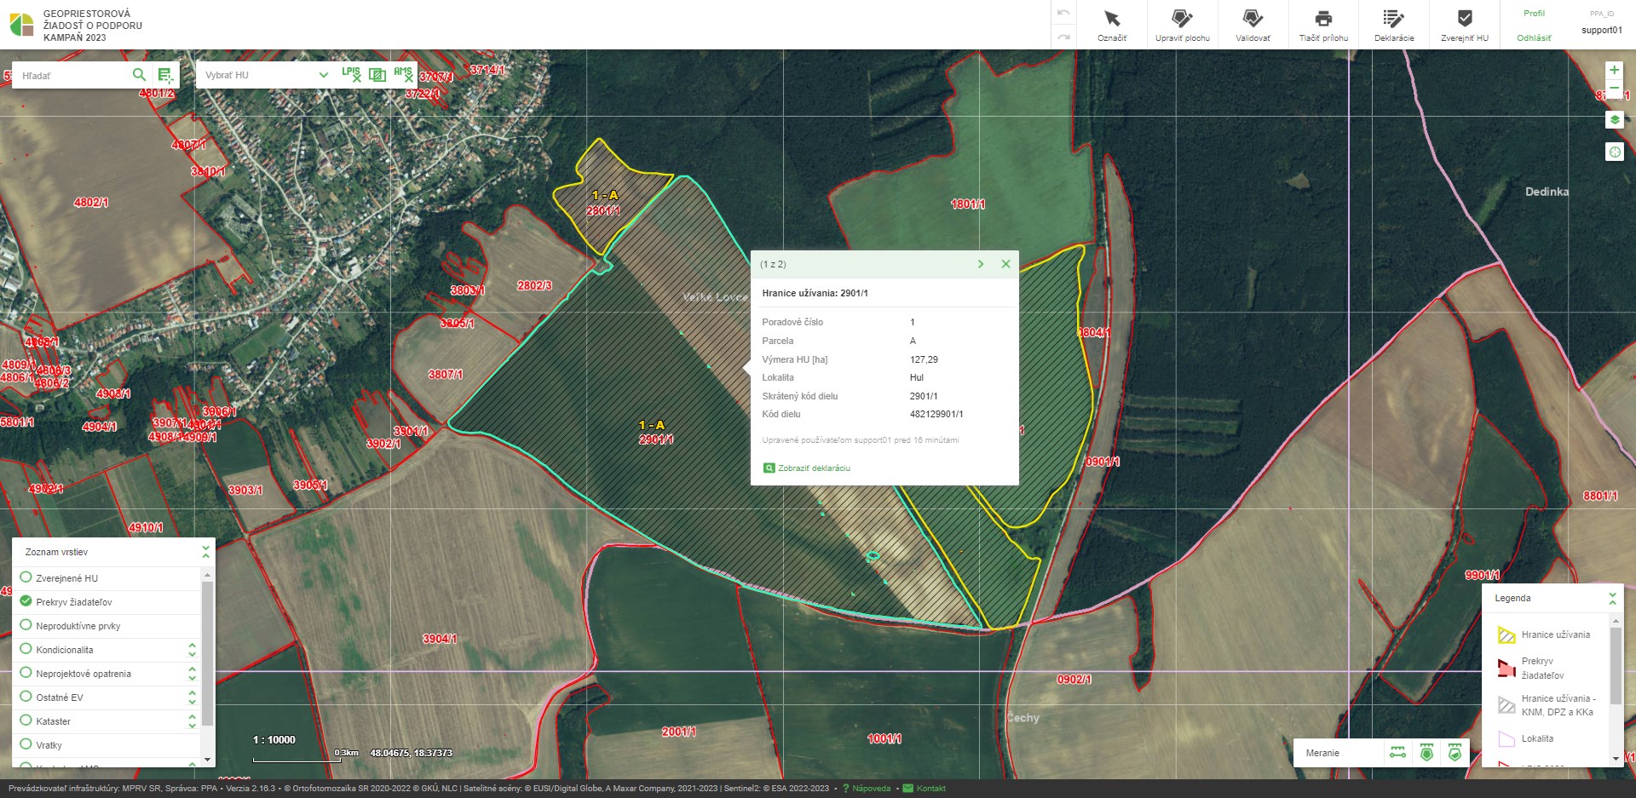1636x798 pixels.
Task: Open the Deklarácie tool
Action: [x=1394, y=25]
